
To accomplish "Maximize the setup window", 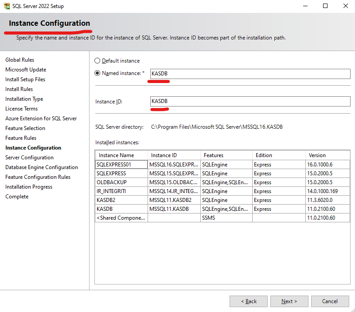I will click(325, 6).
